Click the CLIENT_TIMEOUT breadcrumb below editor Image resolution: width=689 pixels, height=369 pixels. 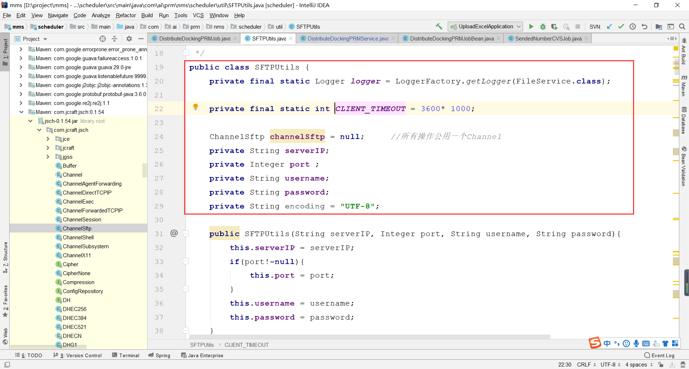tap(247, 345)
